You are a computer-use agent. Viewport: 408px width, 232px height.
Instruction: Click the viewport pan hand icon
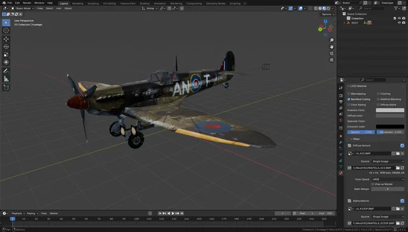click(x=331, y=47)
